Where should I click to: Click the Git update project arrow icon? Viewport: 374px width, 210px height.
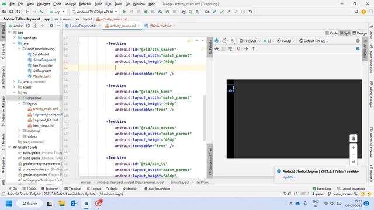(x=214, y=12)
